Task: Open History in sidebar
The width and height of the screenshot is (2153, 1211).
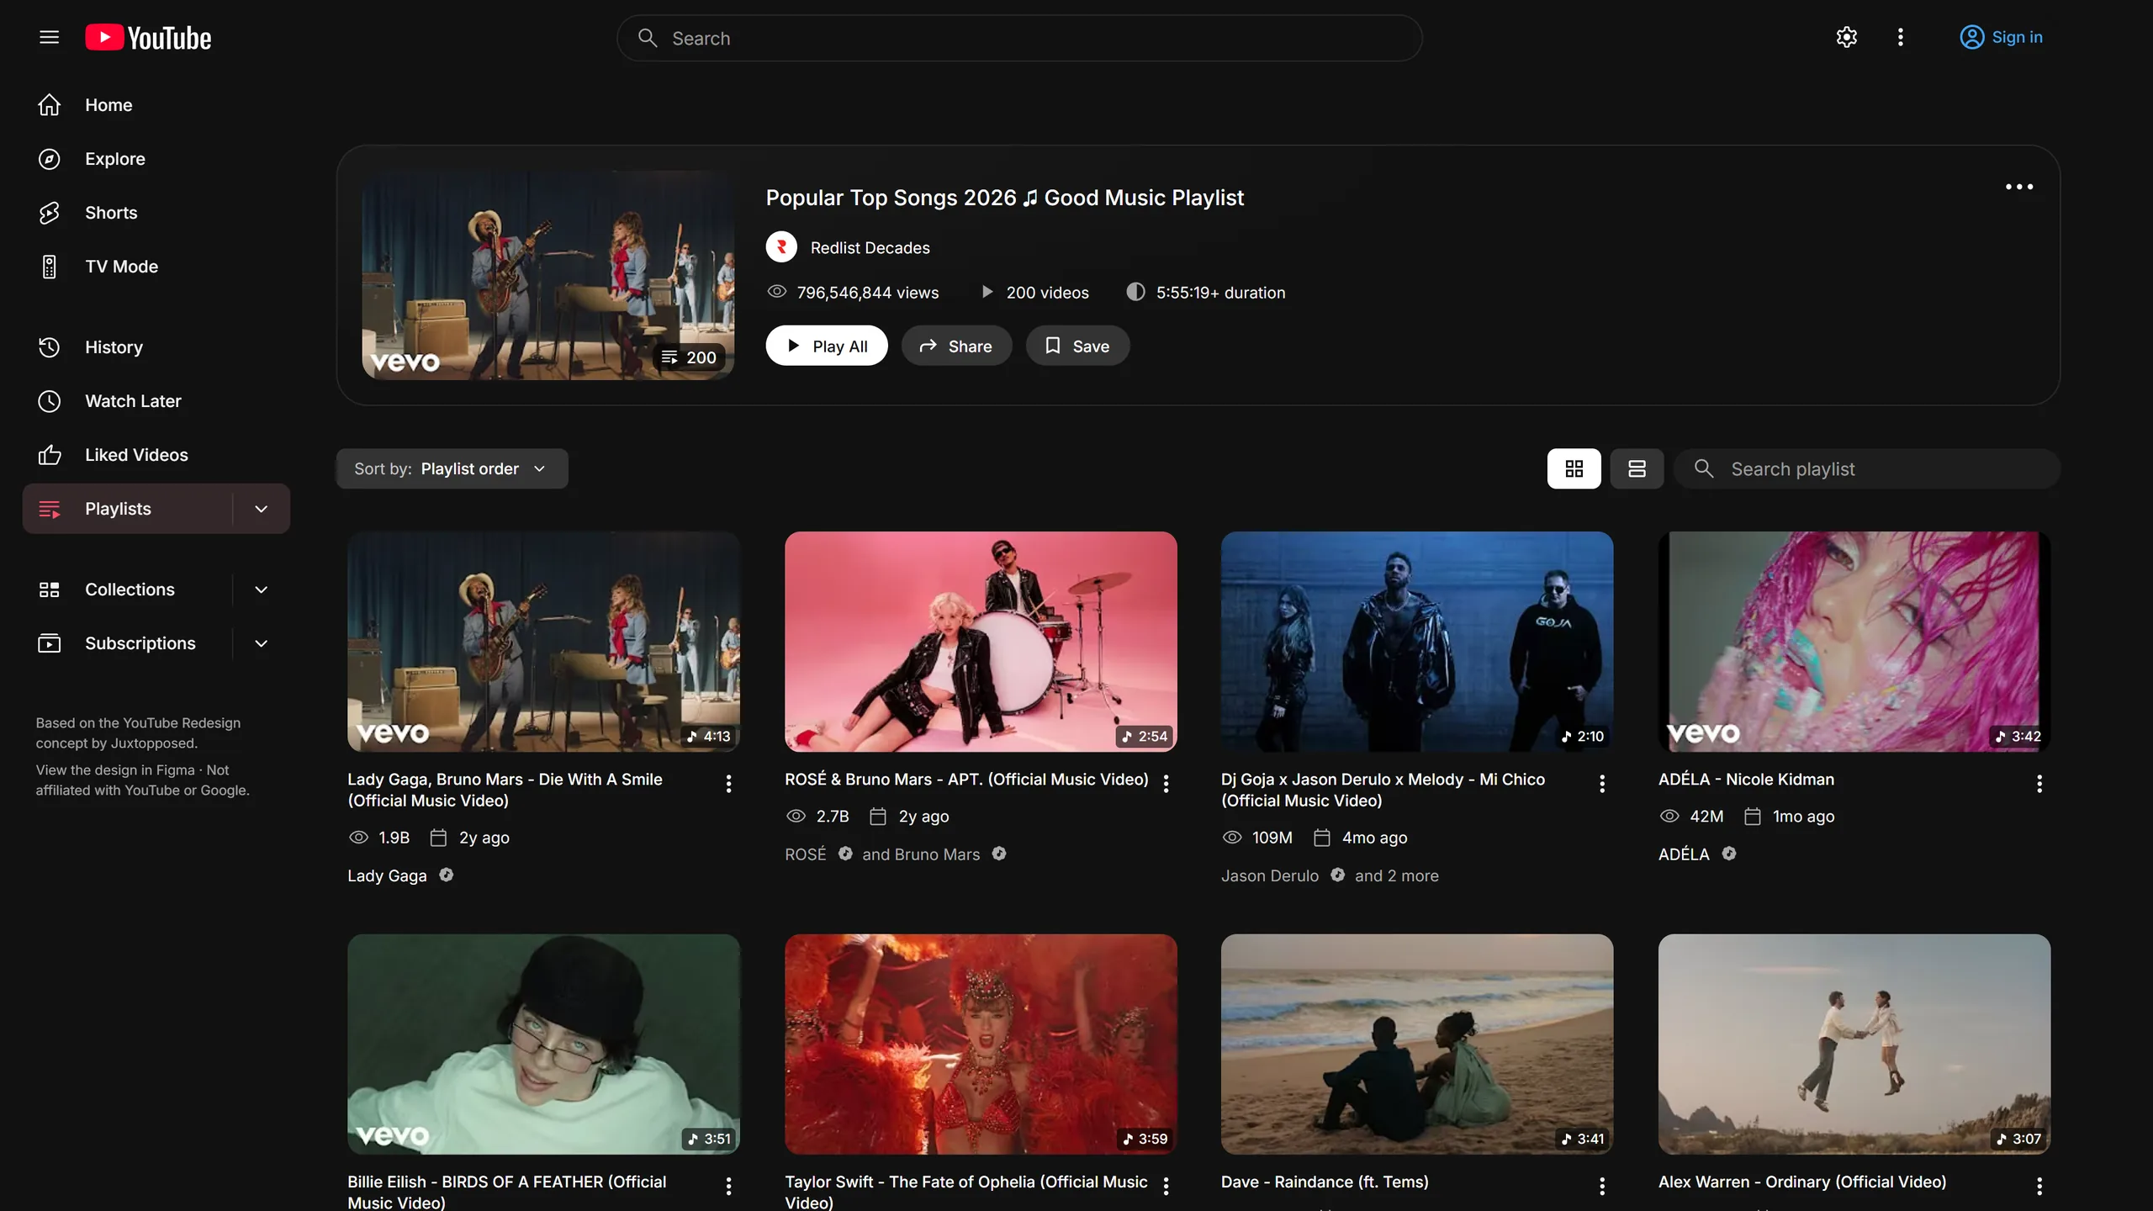Action: coord(156,347)
